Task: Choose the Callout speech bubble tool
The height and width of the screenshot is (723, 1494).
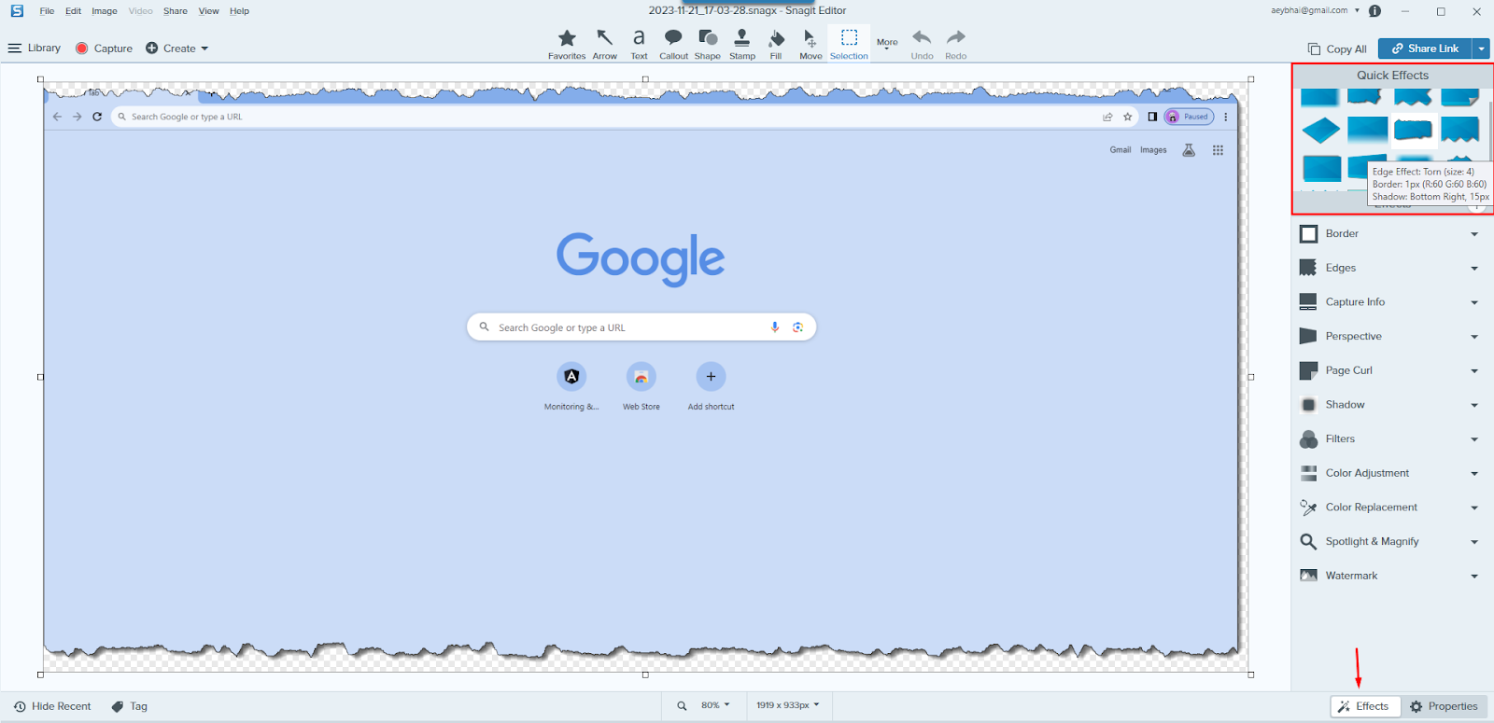Action: (x=673, y=44)
